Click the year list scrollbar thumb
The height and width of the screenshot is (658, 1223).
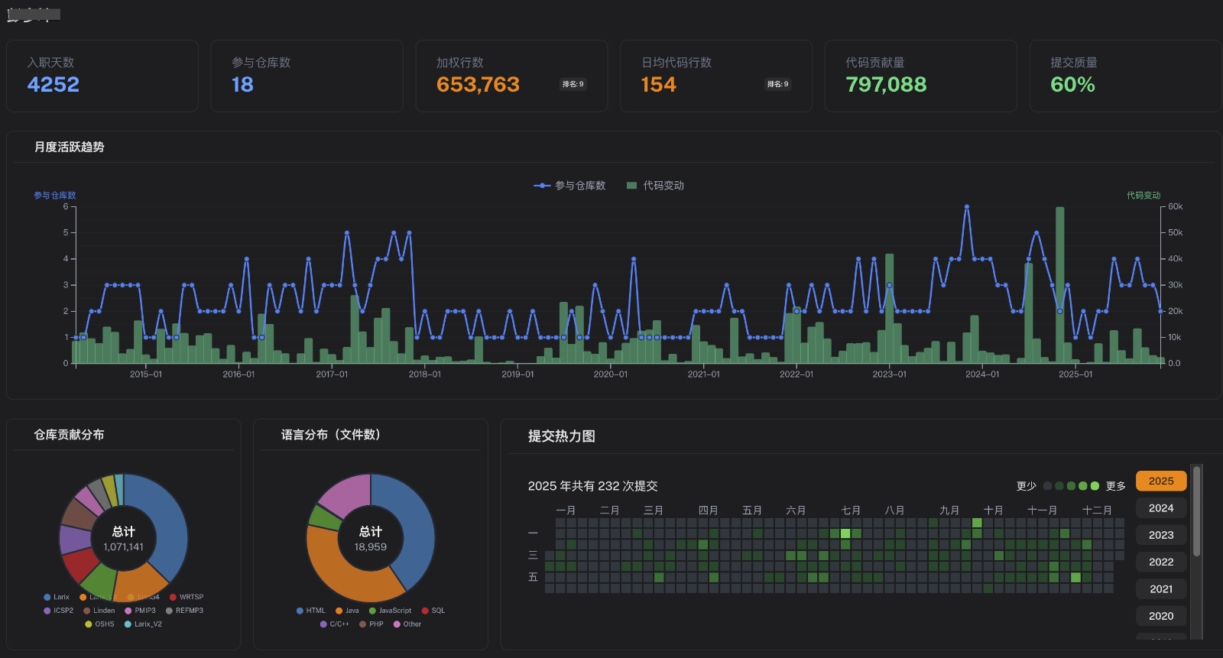tap(1196, 512)
